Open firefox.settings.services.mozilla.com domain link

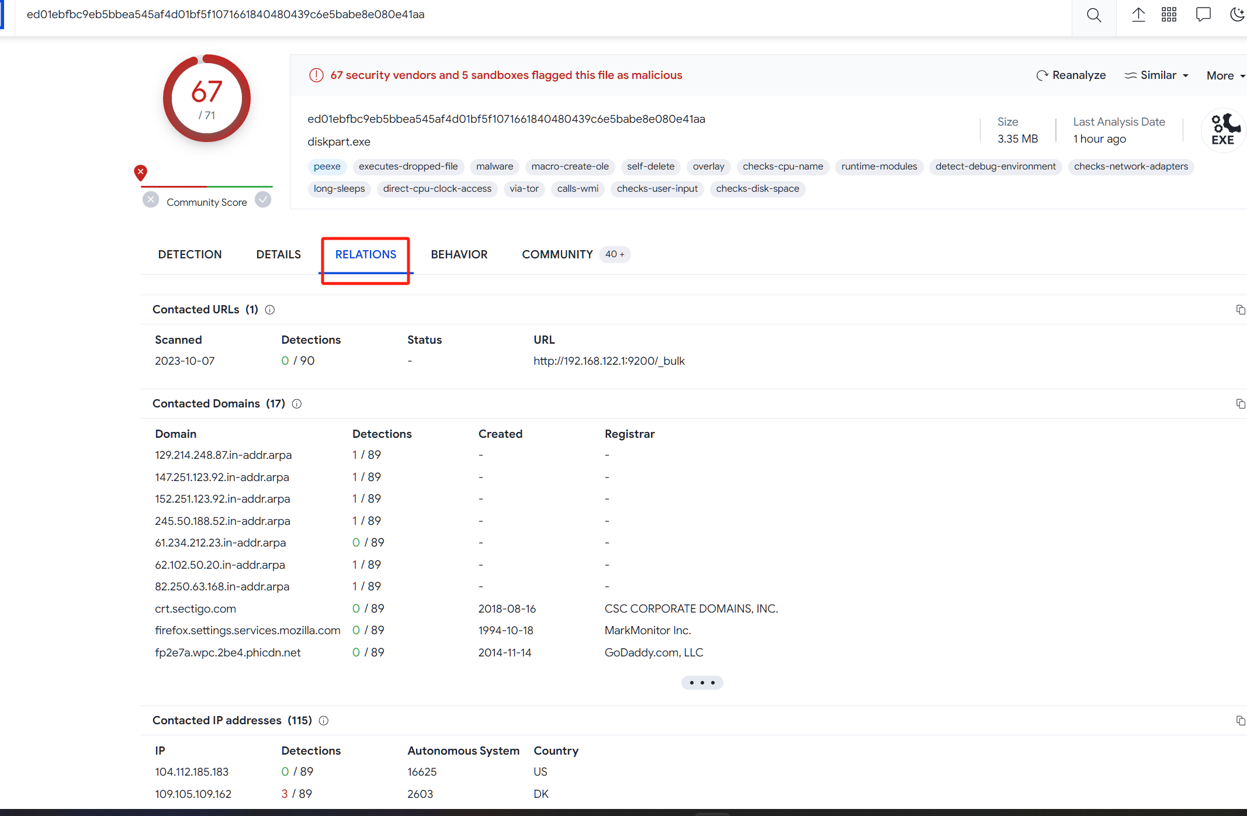pos(248,631)
